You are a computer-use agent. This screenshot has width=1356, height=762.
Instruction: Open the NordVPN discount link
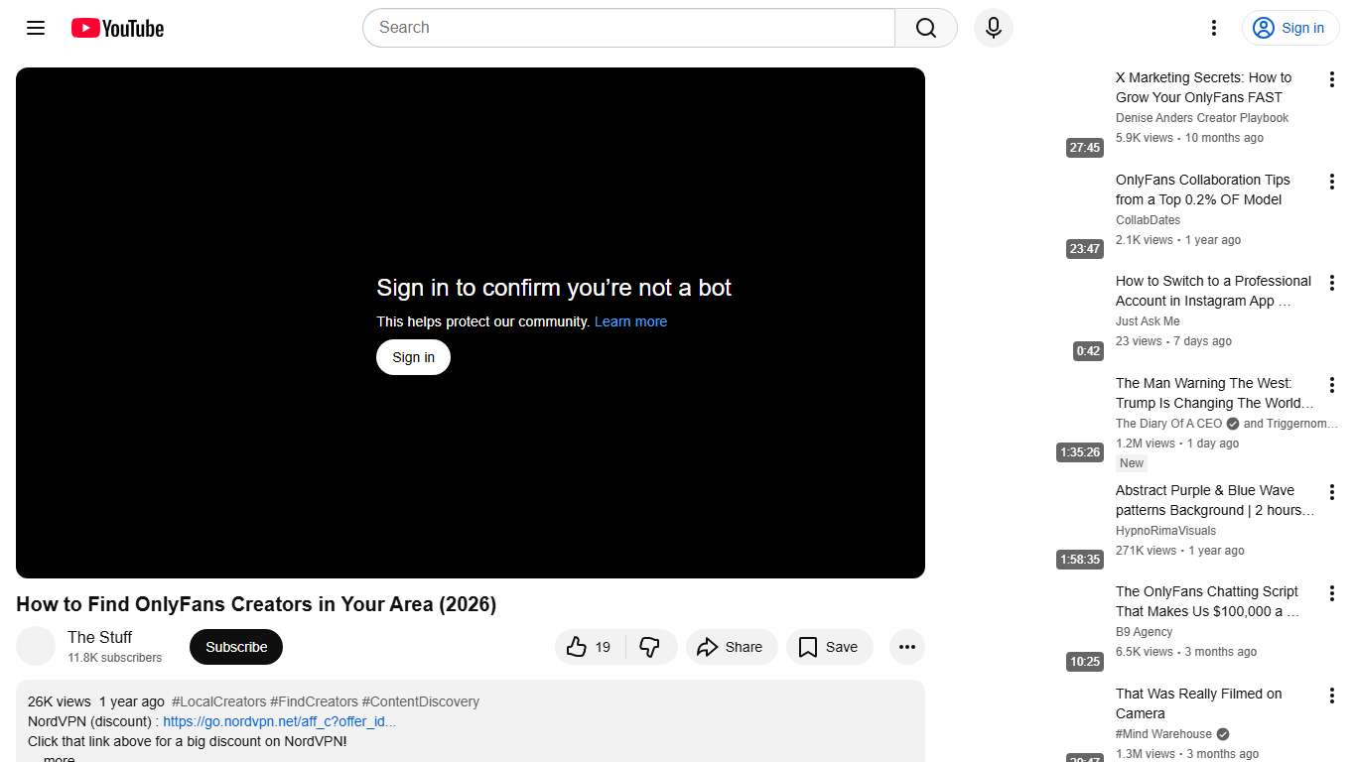click(280, 721)
